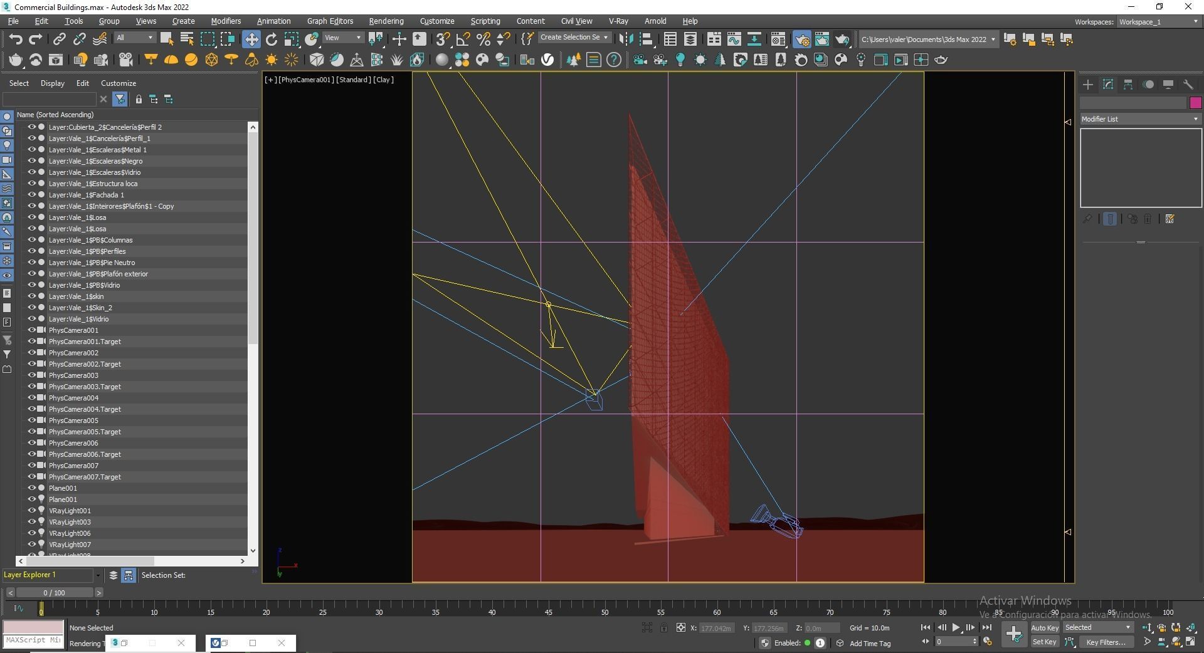The width and height of the screenshot is (1204, 653).
Task: Click the Key Filters button
Action: [1106, 642]
